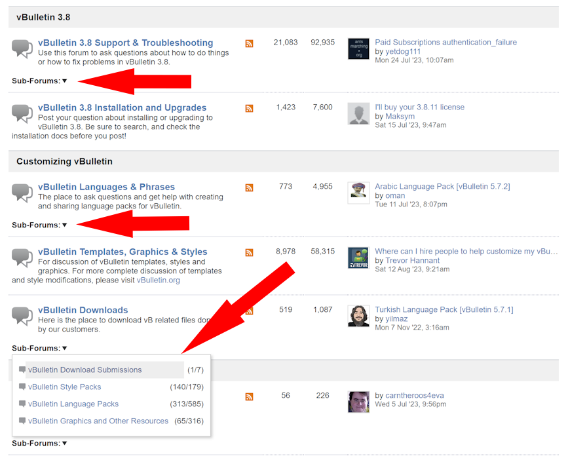Click speech bubble icon for 3.8 Support & Troubleshooting
568x460 pixels.
22,48
